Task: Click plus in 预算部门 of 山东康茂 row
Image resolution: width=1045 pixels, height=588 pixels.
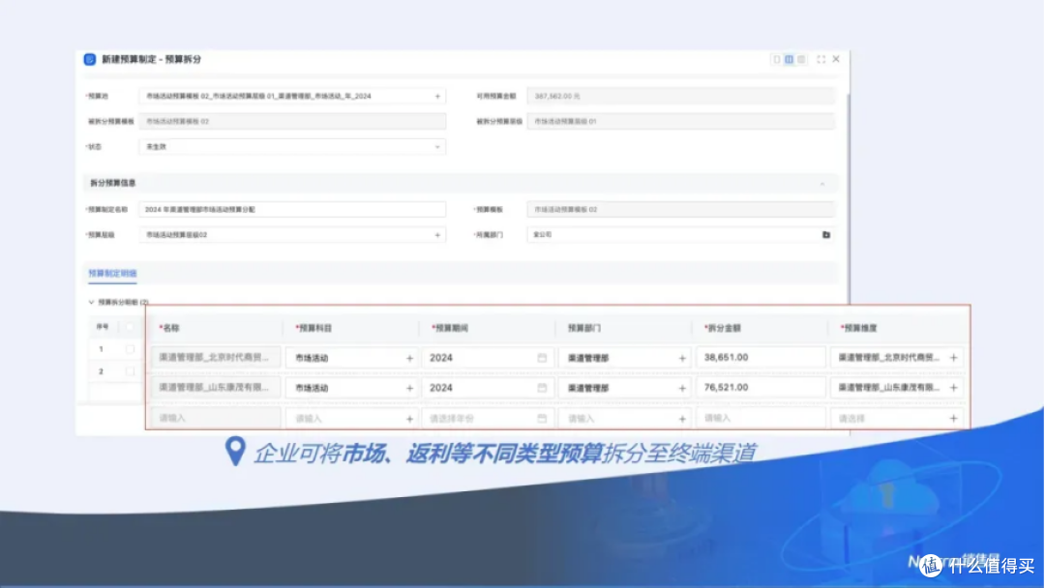Action: pyautogui.click(x=682, y=388)
